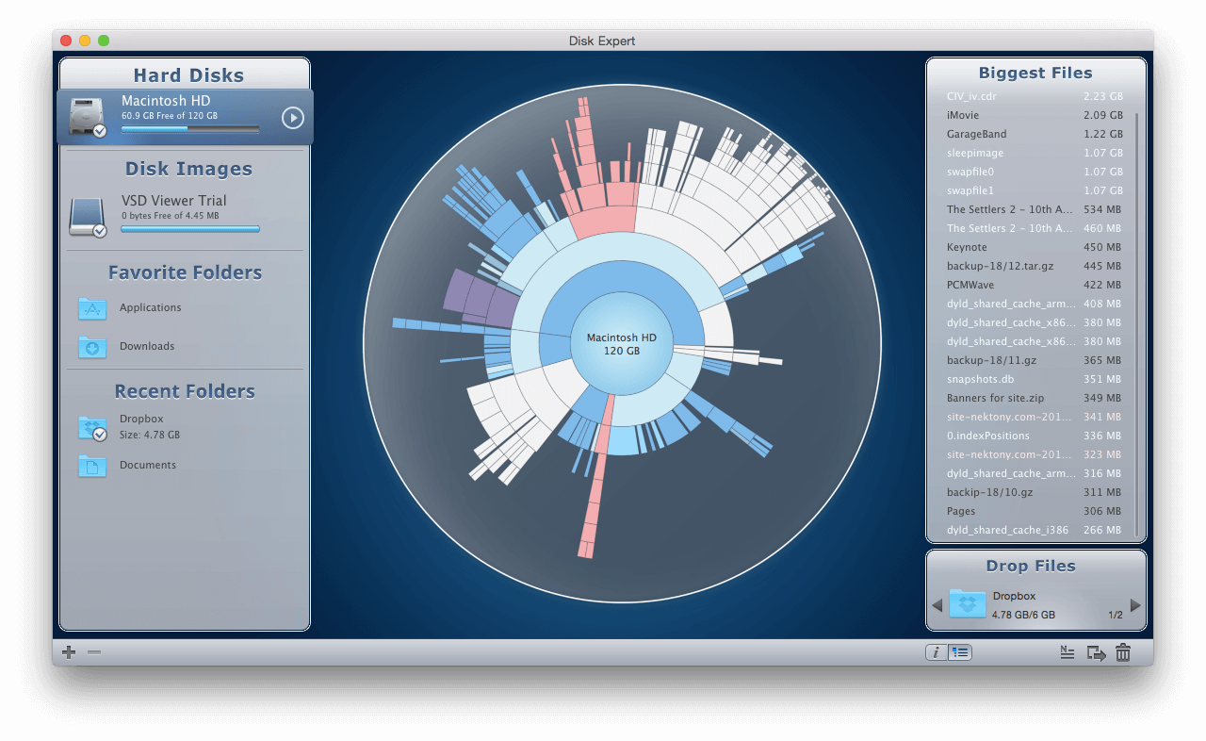The height and width of the screenshot is (741, 1206).
Task: Click the plus button to add a folder
Action: tap(68, 651)
